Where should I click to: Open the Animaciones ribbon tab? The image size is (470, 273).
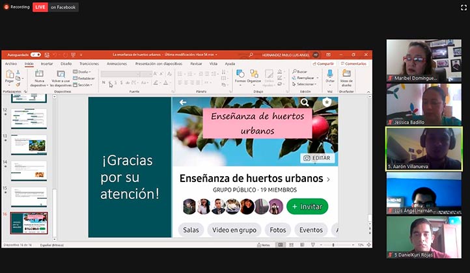coord(117,64)
